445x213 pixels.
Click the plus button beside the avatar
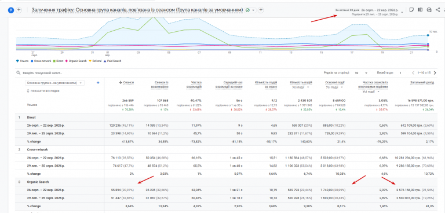pos(19,10)
